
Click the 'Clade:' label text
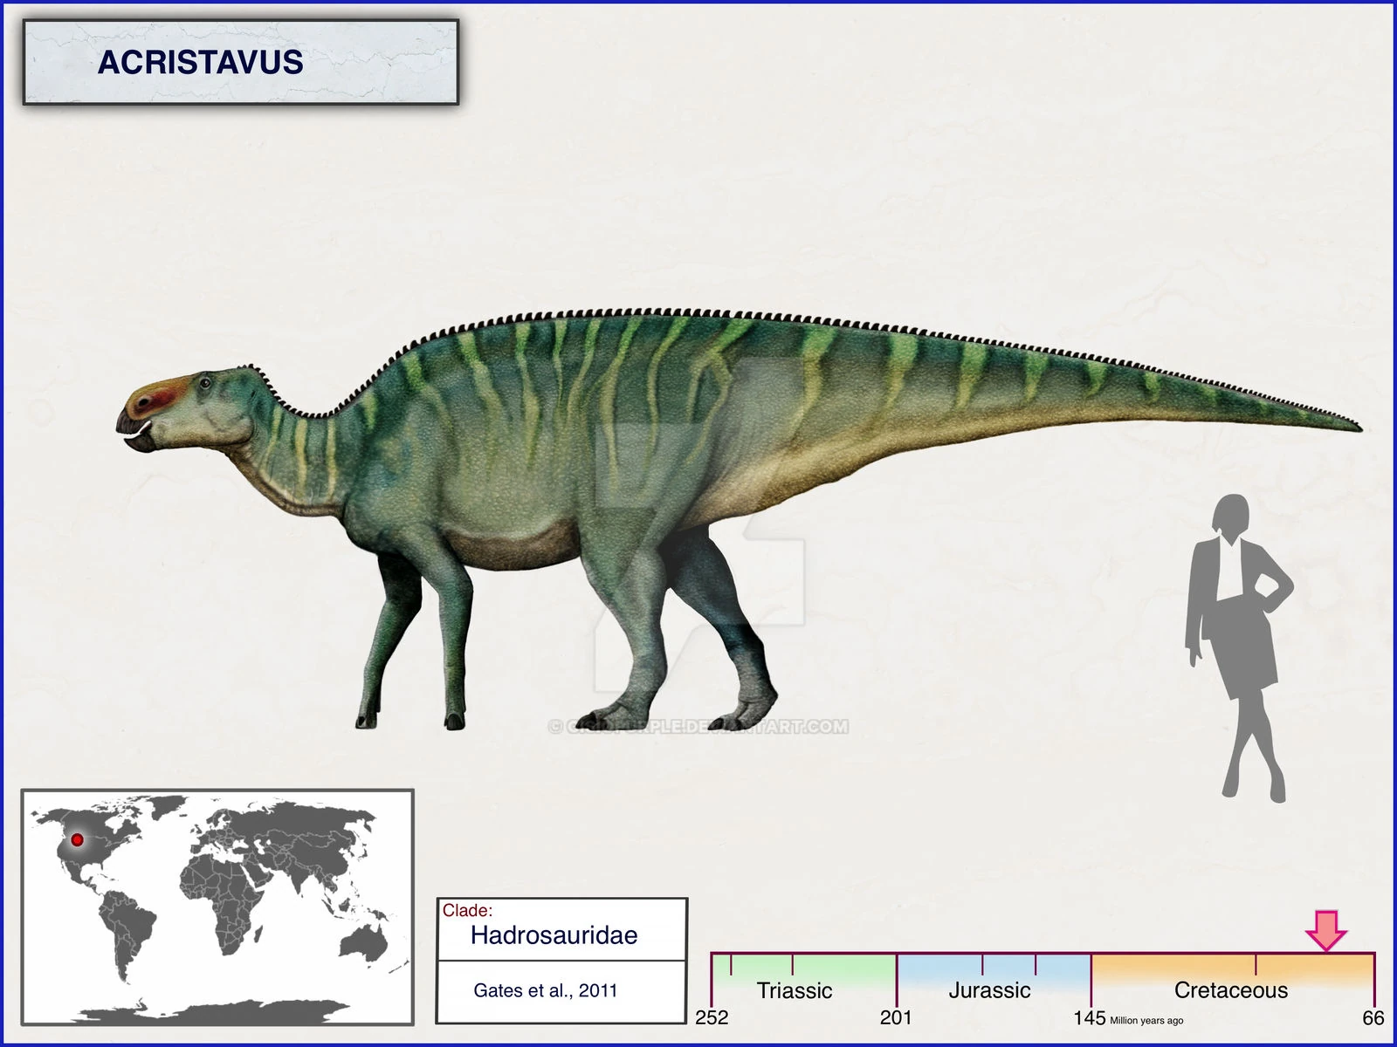click(467, 910)
